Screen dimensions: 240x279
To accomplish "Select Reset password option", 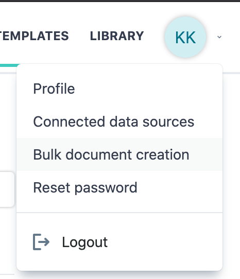I will (119, 187).
